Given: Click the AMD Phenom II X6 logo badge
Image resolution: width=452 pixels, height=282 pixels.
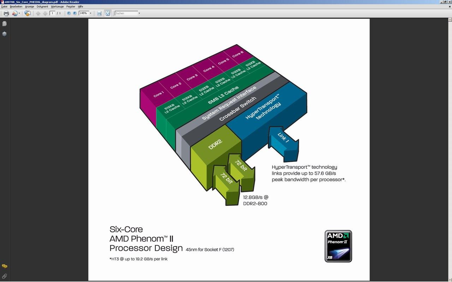Looking at the screenshot, I should click(x=338, y=246).
